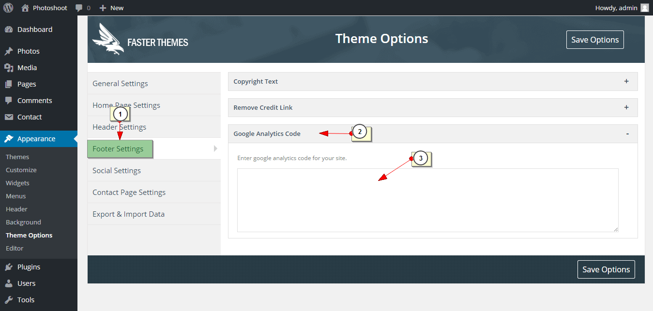Image resolution: width=653 pixels, height=311 pixels.
Task: Open the comments bubble icon in admin bar
Action: (79, 8)
